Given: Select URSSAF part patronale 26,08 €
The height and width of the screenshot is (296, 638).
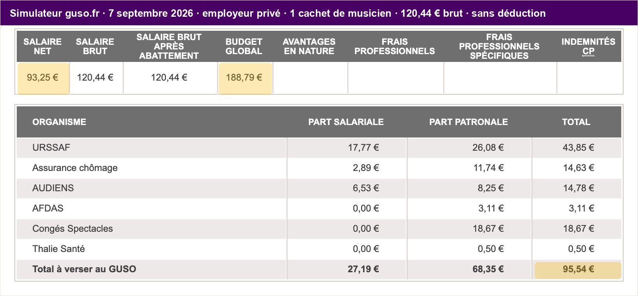Looking at the screenshot, I should click(488, 148).
